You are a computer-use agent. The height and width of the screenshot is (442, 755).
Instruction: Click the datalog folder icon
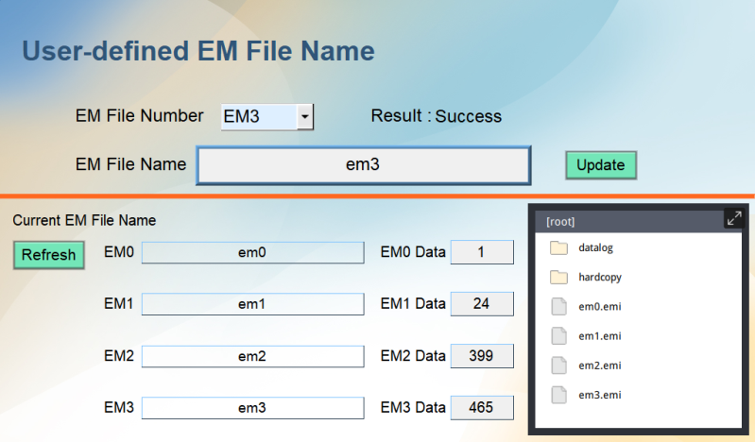coord(558,248)
